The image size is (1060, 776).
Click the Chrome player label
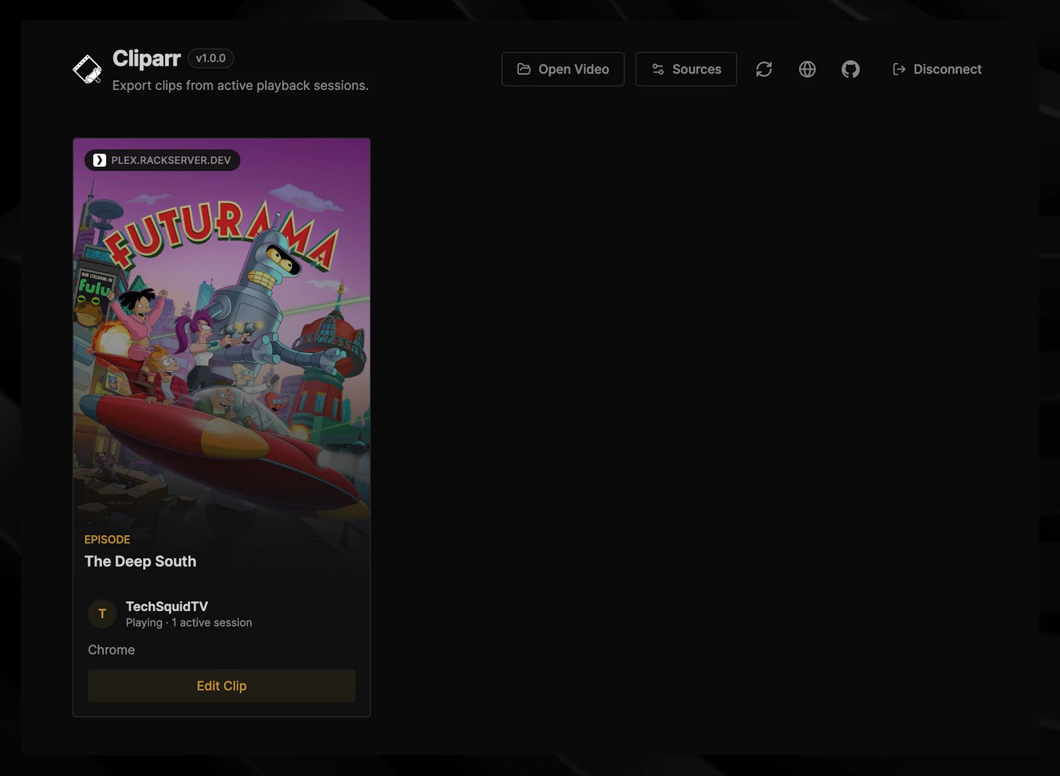(x=111, y=650)
